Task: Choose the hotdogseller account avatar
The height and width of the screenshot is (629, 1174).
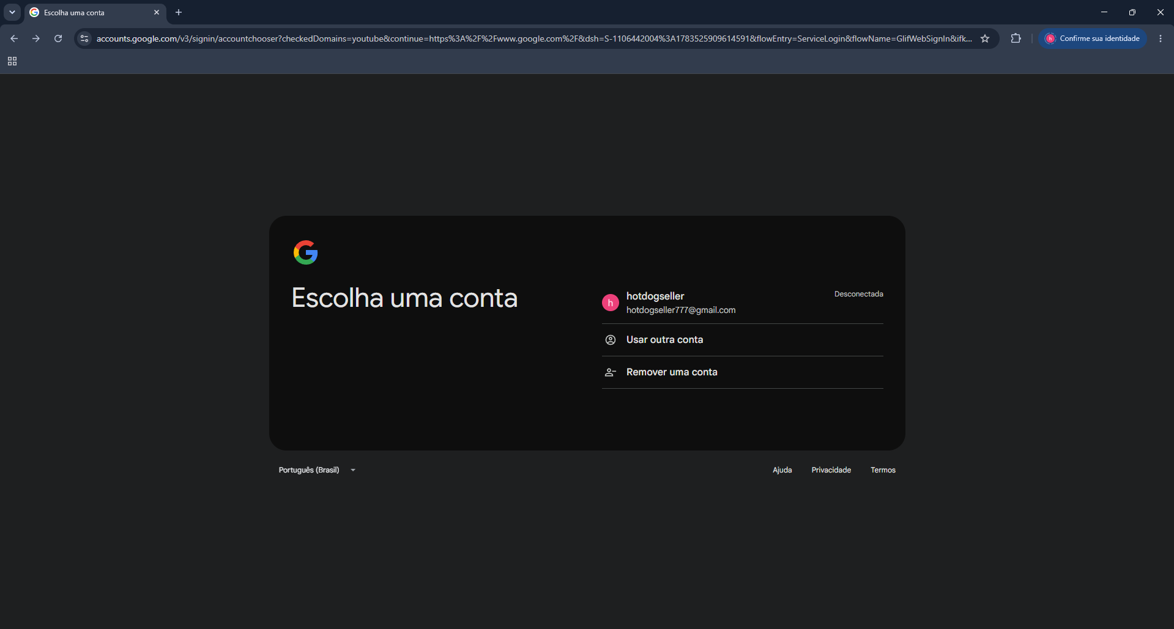Action: point(611,303)
